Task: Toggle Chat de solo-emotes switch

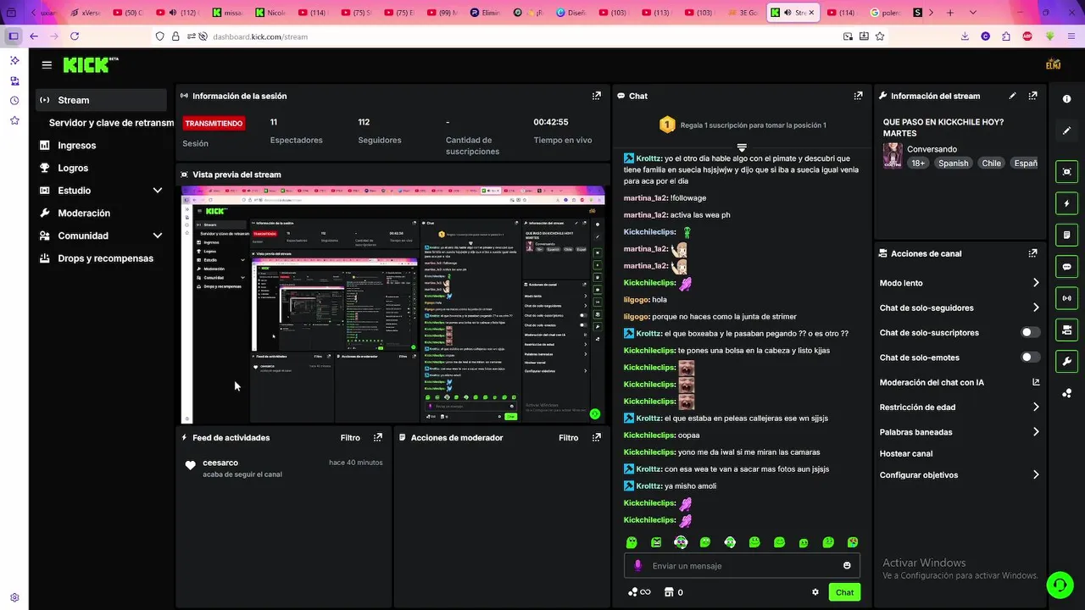Action: pos(1030,357)
